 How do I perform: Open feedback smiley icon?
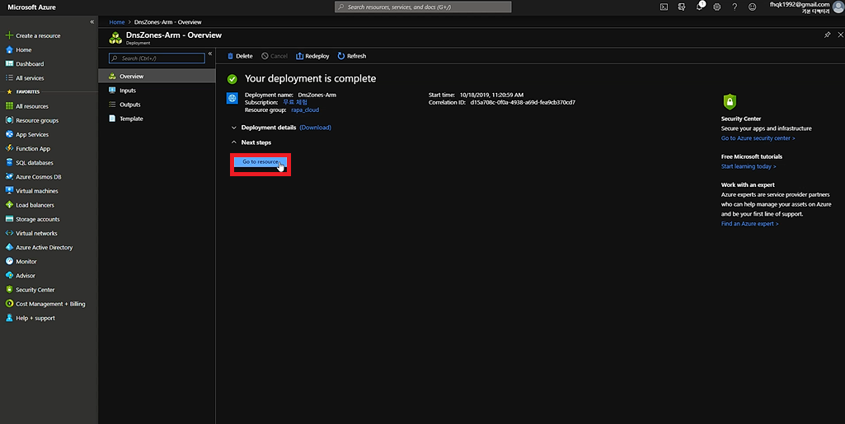[753, 7]
